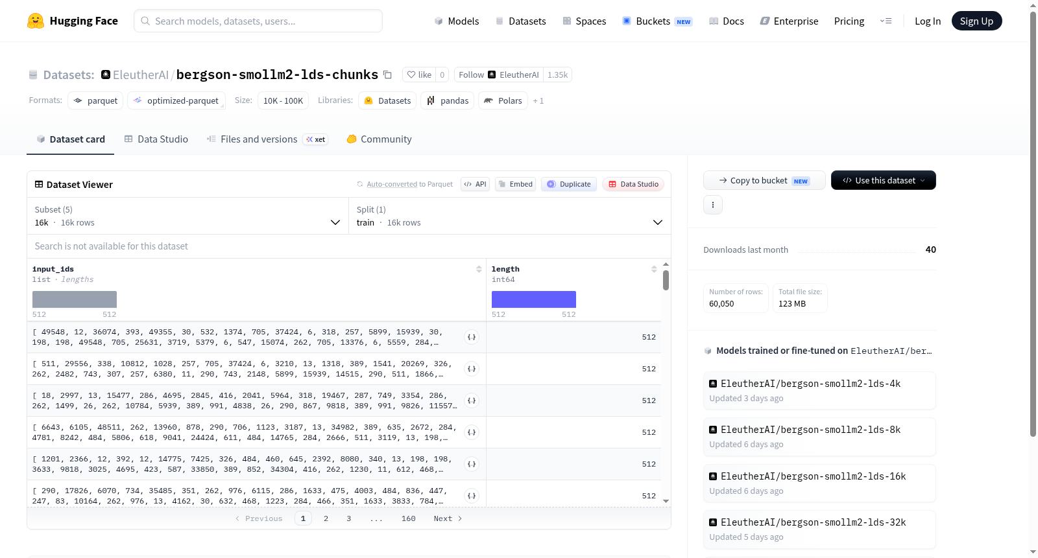
Task: Copy dataset to bucket
Action: click(x=764, y=180)
